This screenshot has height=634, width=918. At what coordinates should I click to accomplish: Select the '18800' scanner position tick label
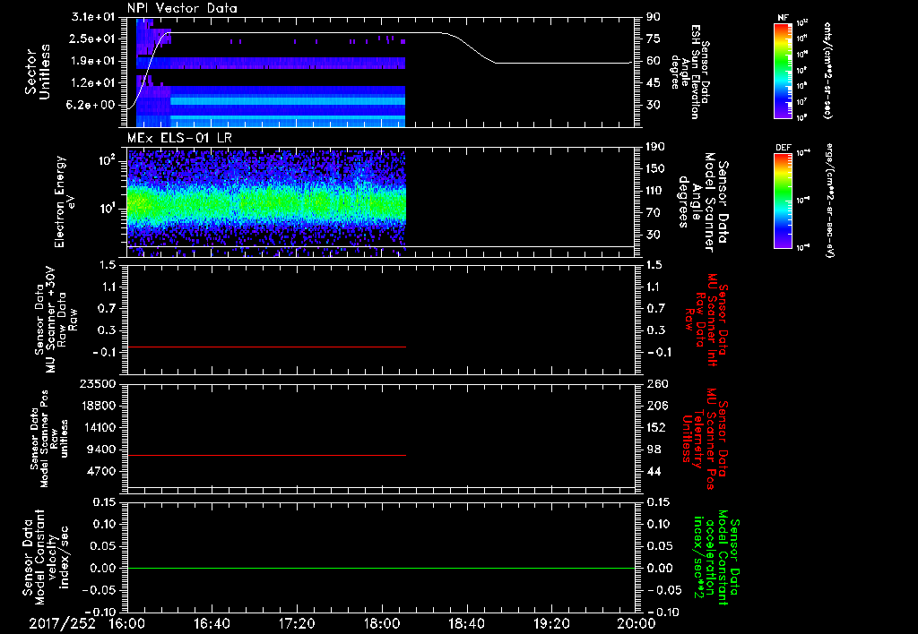click(x=99, y=406)
